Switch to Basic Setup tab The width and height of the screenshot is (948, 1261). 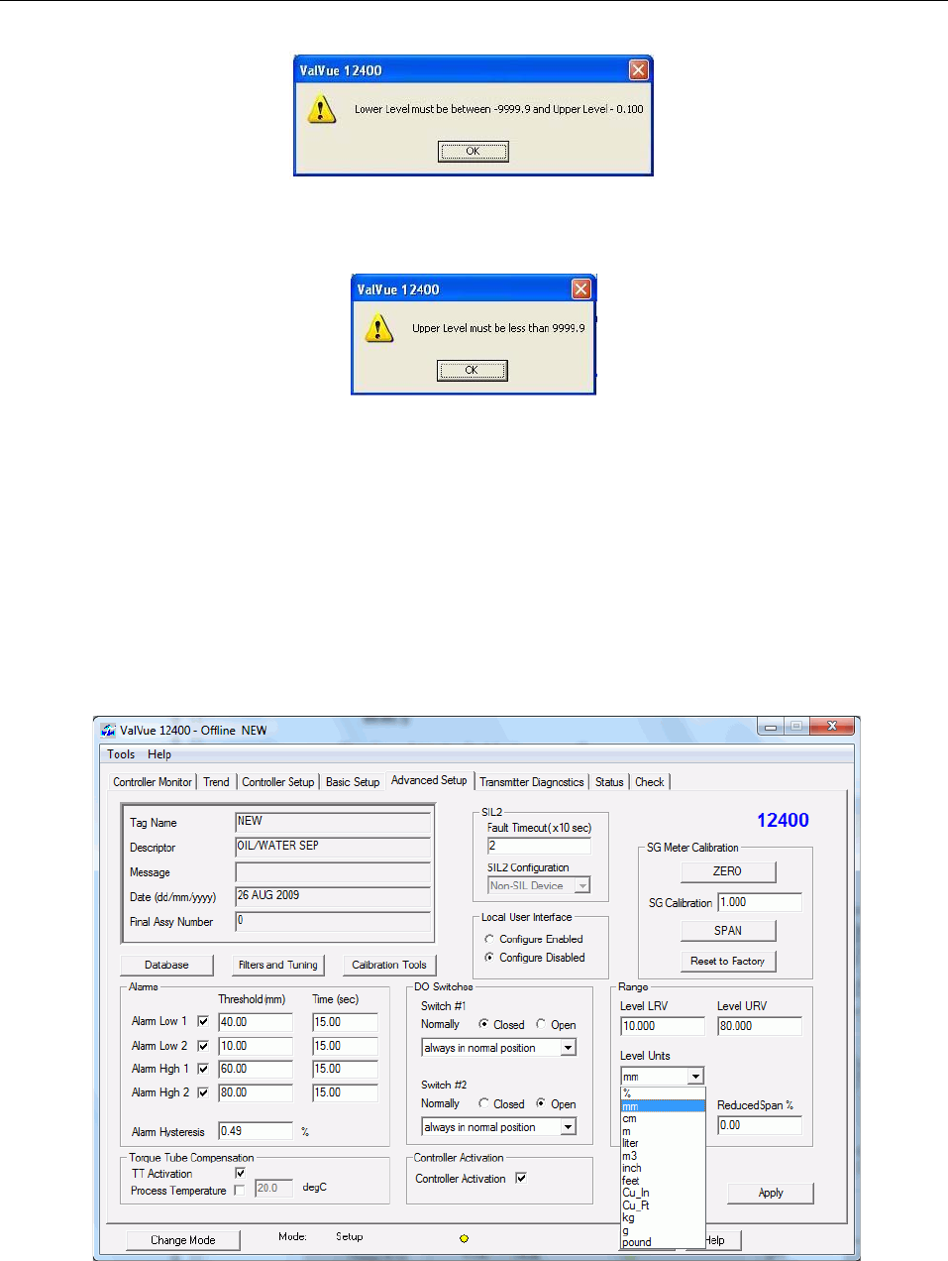pos(353,782)
